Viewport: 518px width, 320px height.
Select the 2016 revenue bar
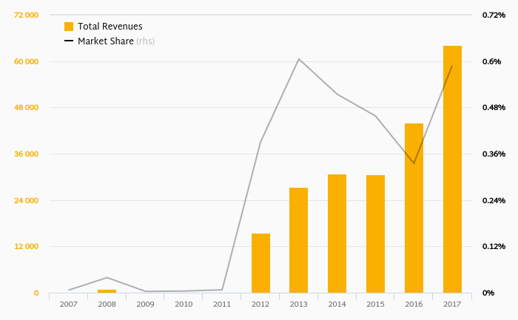click(x=414, y=208)
